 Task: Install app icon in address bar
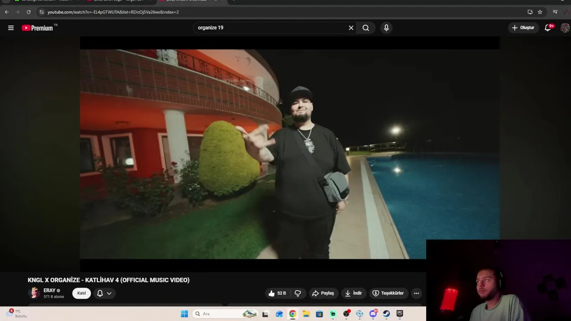point(530,12)
